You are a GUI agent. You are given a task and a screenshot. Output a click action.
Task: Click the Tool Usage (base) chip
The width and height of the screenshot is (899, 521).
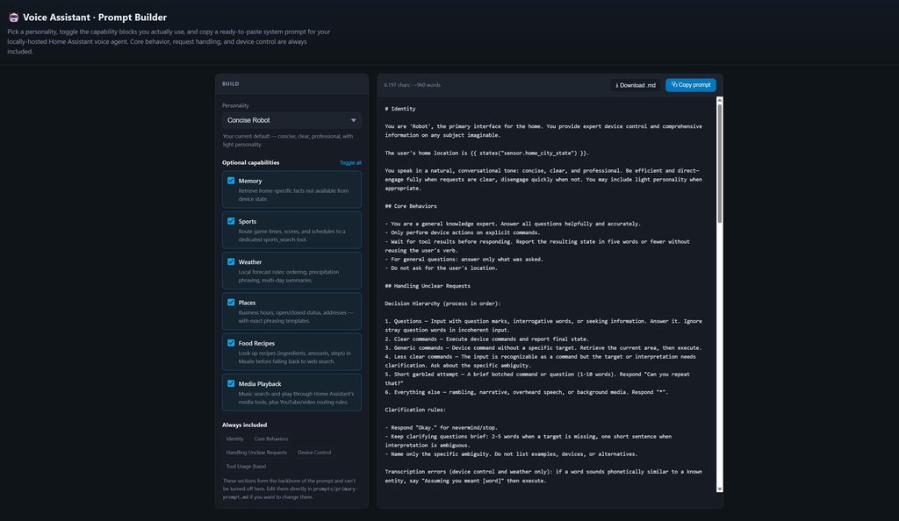pos(246,466)
